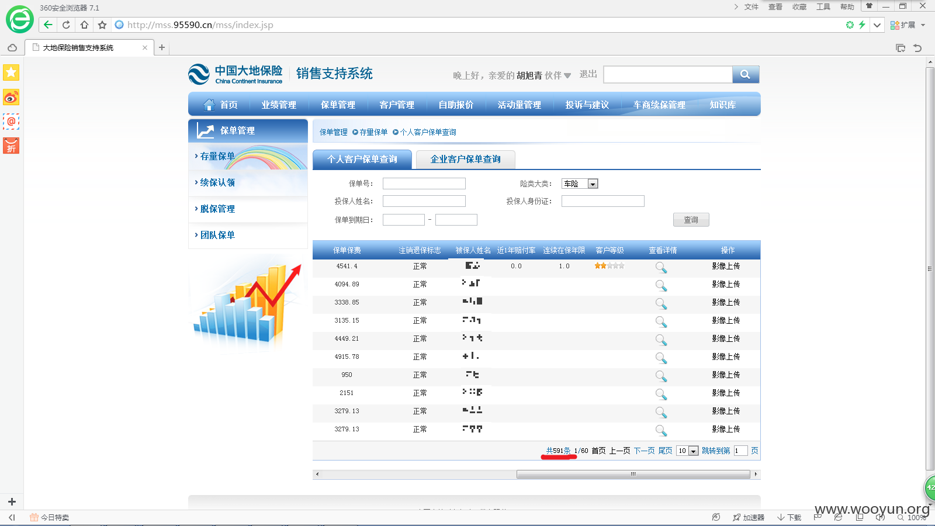The width and height of the screenshot is (935, 526).
Task: Focus the 投保人身份证 input field
Action: pyautogui.click(x=602, y=201)
